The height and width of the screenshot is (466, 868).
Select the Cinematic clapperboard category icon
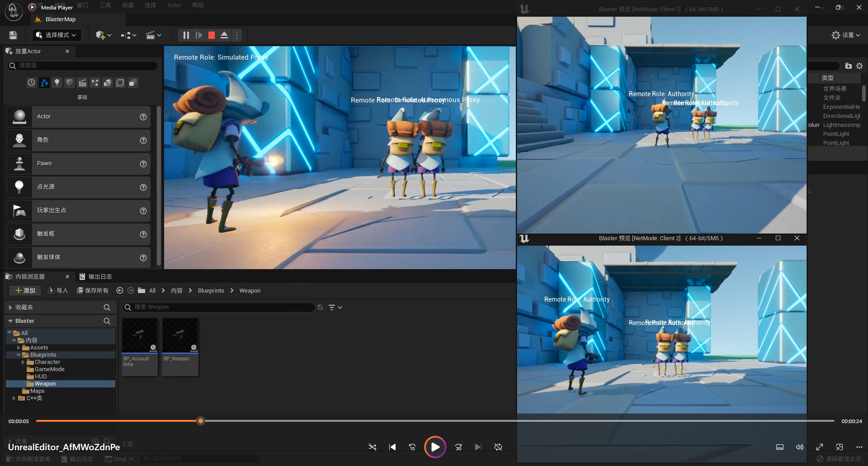pyautogui.click(x=82, y=83)
